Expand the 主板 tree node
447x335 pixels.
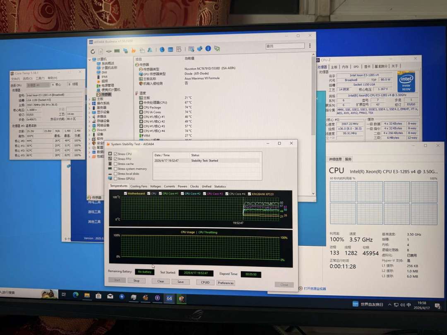[x=90, y=99]
